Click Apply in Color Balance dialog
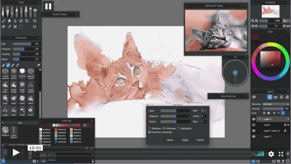 (185, 140)
